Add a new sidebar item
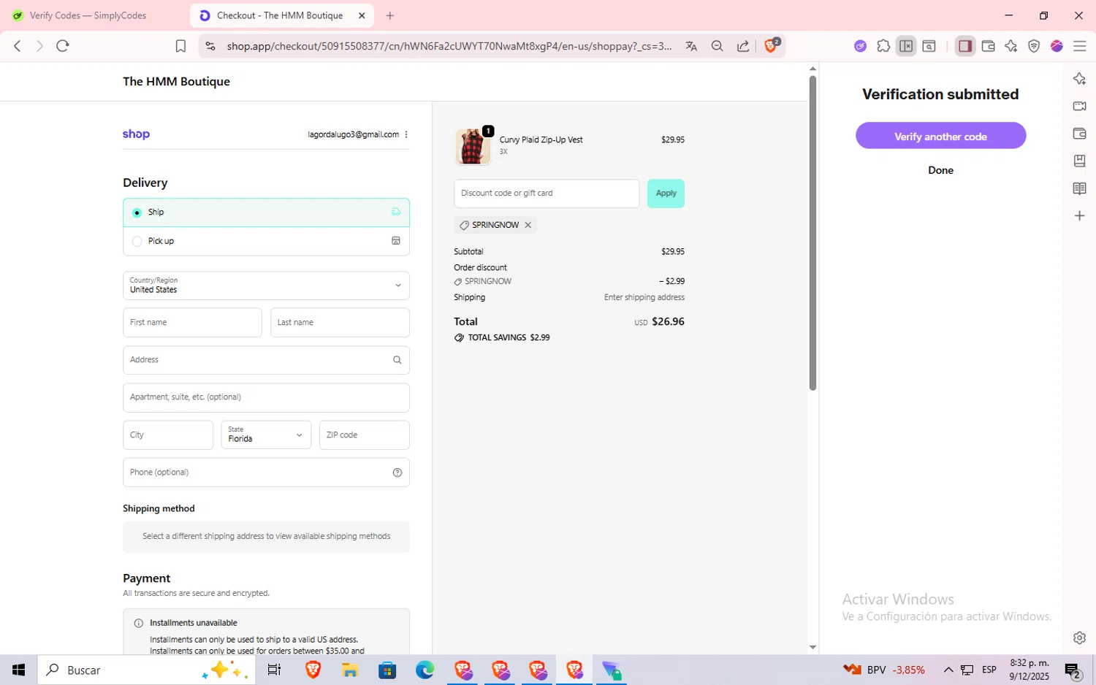The height and width of the screenshot is (685, 1096). pos(1079,215)
